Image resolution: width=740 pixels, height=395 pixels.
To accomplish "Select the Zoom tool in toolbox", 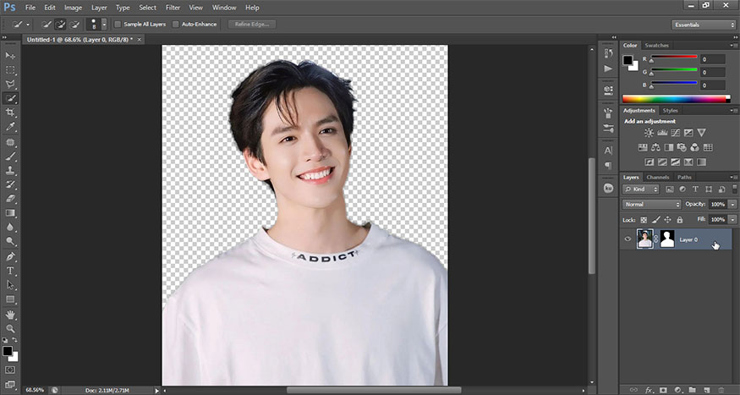I will [11, 328].
